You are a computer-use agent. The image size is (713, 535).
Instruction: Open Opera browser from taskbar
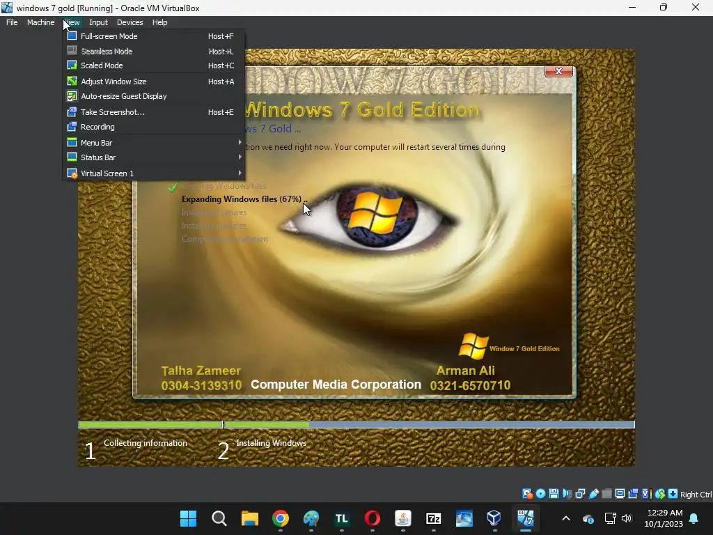point(373,518)
